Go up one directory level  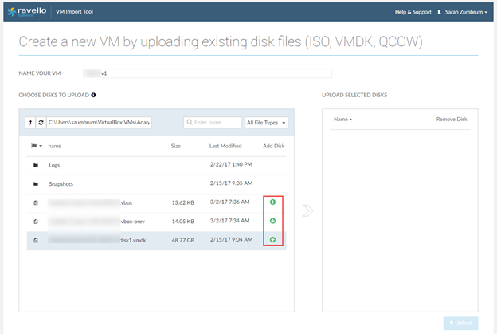[30, 123]
